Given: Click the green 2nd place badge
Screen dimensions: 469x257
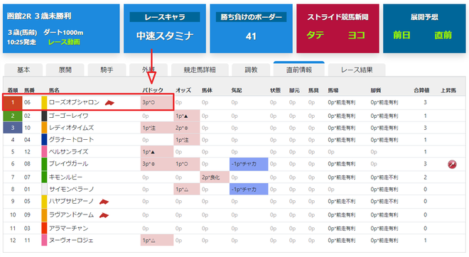Looking at the screenshot, I should coord(13,116).
